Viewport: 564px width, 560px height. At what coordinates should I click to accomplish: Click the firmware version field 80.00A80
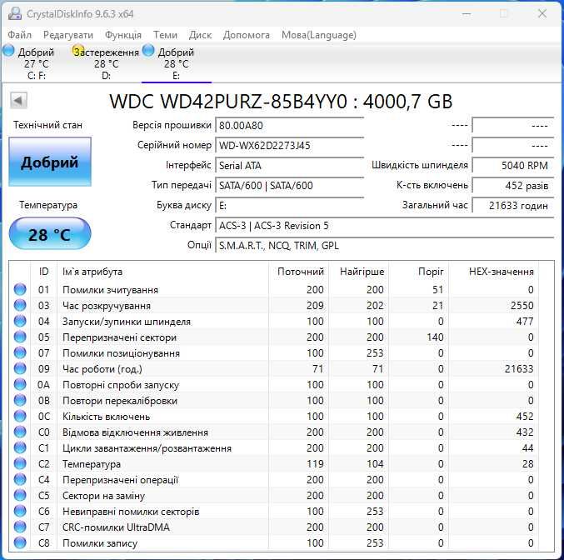point(290,125)
